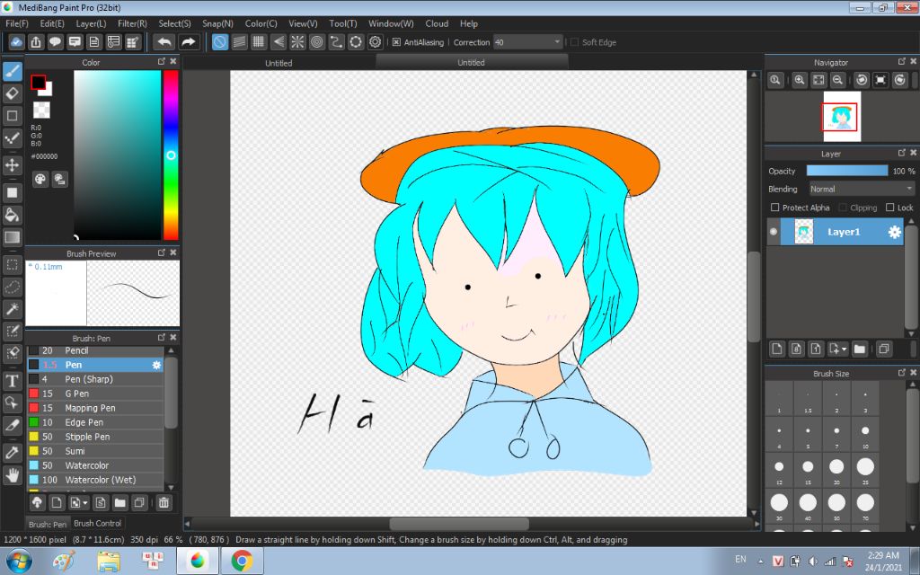The image size is (920, 575).
Task: Enable crisscross grid snap
Action: pos(259,42)
